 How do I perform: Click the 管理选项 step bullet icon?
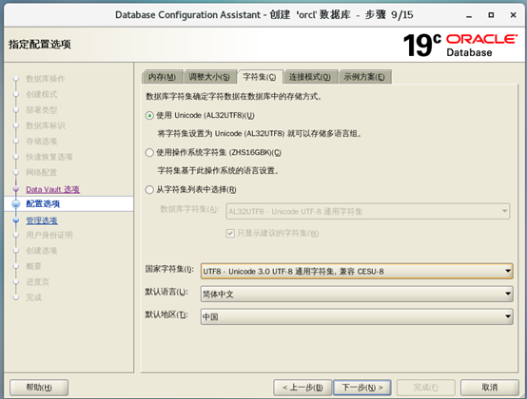15,220
